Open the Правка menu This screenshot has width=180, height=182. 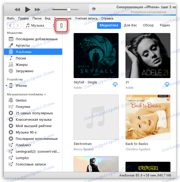click(x=23, y=18)
